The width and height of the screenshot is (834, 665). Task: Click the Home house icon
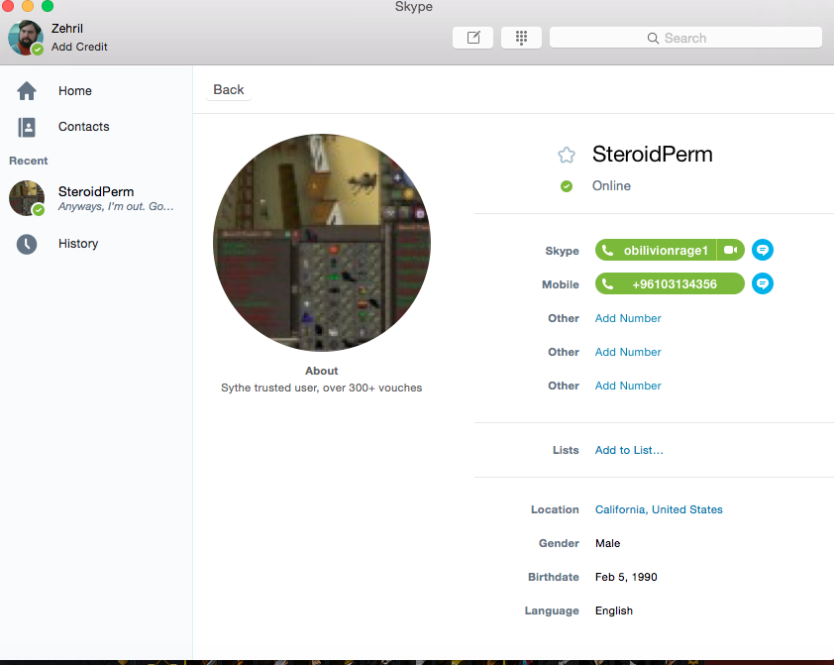pos(27,91)
